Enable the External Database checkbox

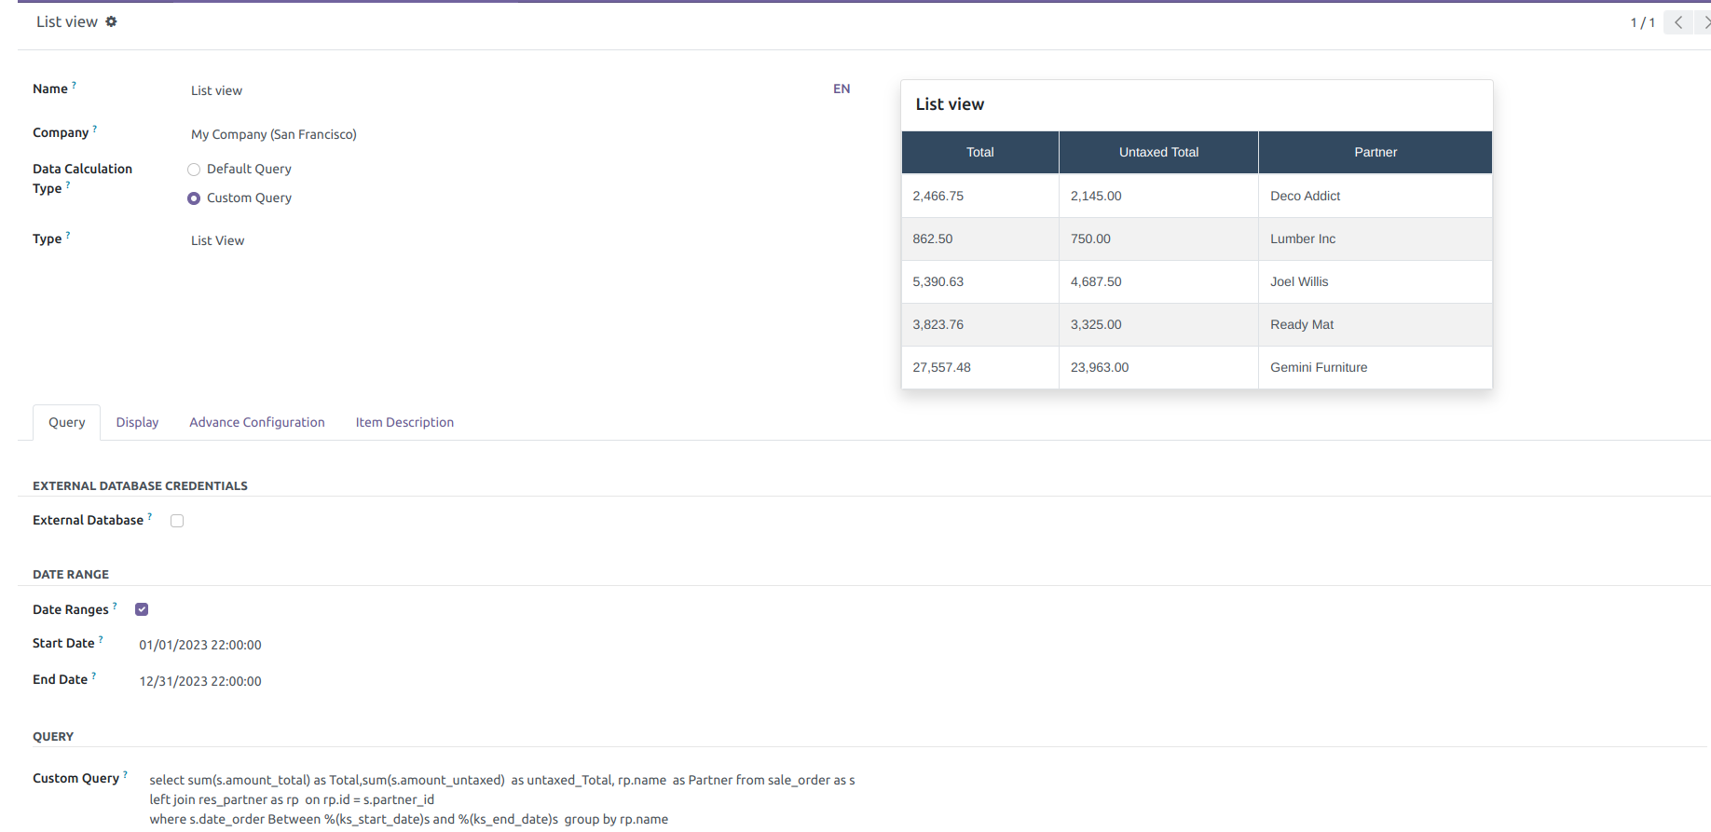pyautogui.click(x=177, y=521)
